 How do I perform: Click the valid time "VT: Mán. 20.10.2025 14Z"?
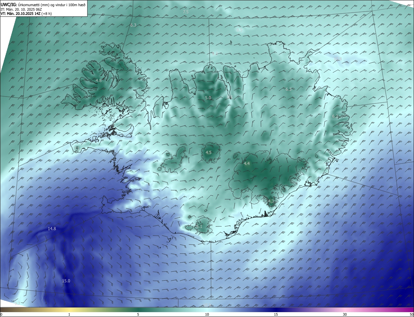20,14
